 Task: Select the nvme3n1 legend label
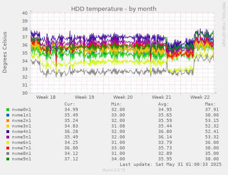[22, 126]
